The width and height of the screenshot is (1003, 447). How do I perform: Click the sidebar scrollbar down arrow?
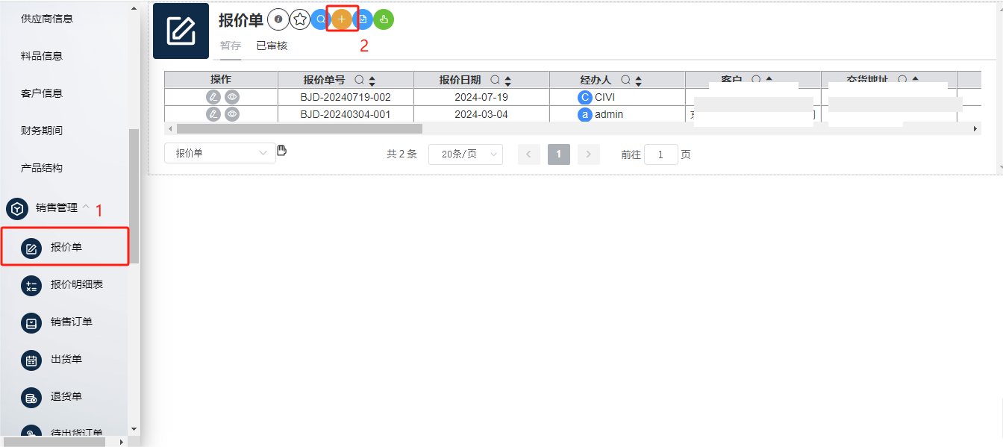[134, 429]
